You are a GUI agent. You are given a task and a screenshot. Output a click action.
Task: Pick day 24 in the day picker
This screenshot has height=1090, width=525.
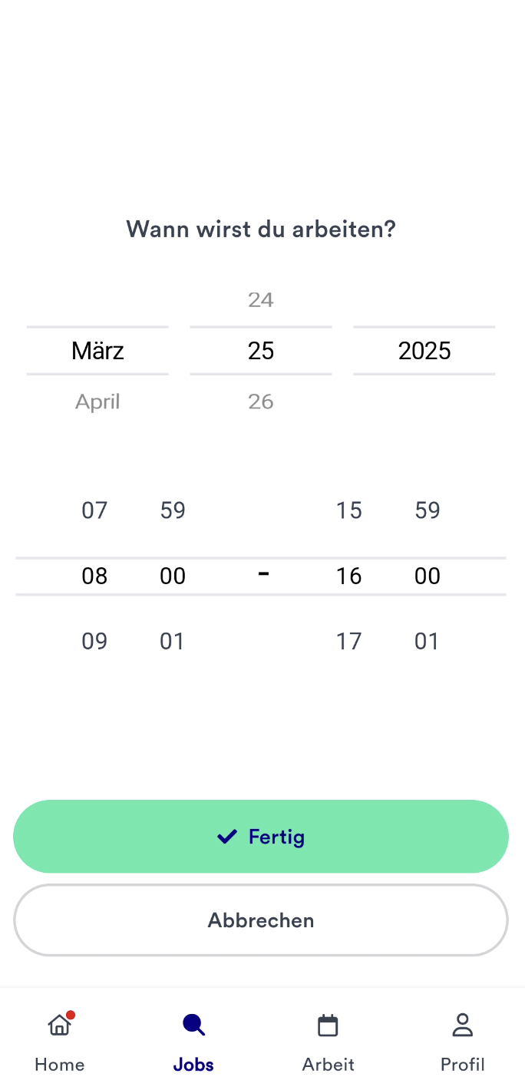coord(261,299)
